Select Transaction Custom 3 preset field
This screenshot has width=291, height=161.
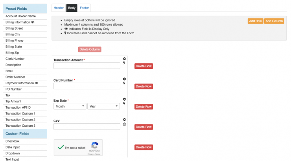25,126
